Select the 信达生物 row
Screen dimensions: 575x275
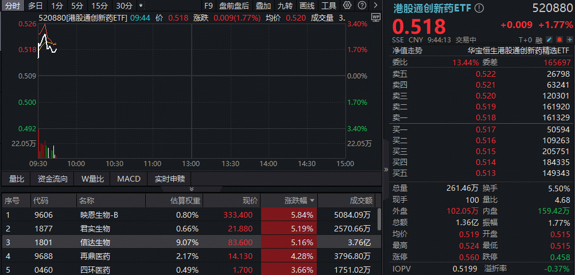click(189, 242)
